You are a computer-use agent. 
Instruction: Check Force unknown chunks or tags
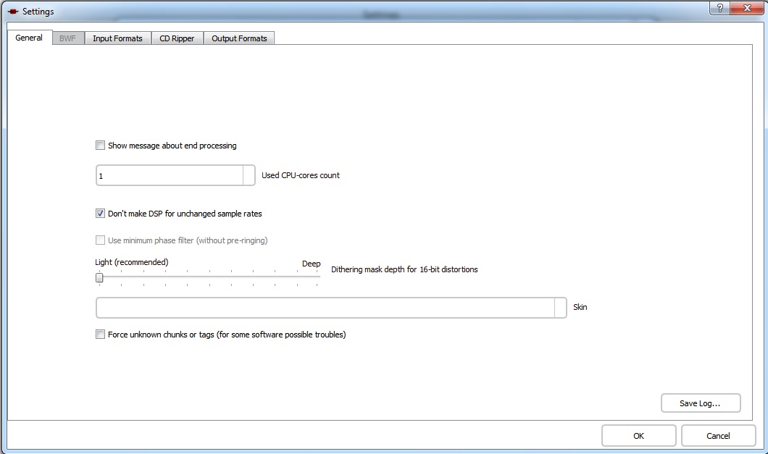pos(101,335)
